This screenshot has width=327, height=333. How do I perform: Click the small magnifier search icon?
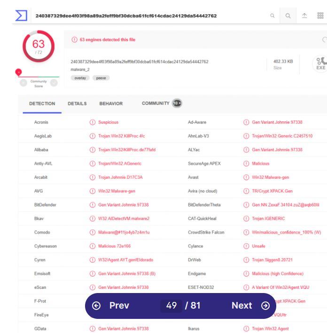click(x=272, y=16)
